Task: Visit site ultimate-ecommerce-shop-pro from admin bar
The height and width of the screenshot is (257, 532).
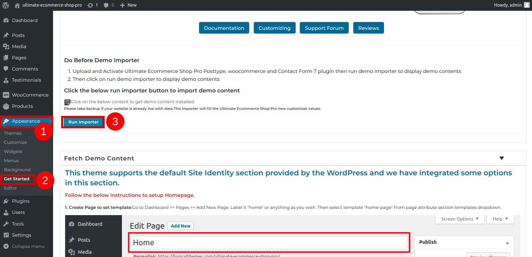Action: (48, 5)
